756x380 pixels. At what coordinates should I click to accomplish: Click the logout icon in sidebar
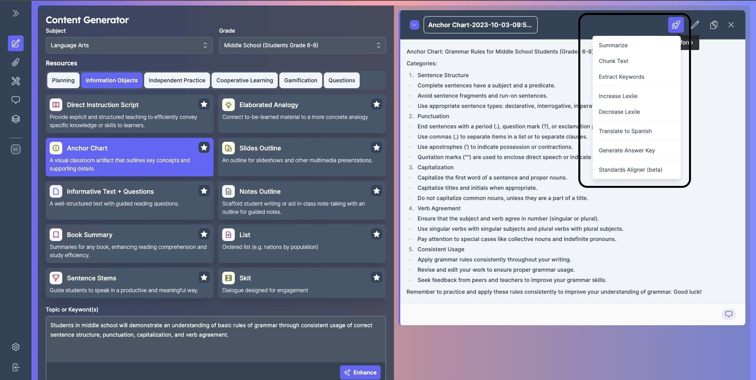point(16,367)
